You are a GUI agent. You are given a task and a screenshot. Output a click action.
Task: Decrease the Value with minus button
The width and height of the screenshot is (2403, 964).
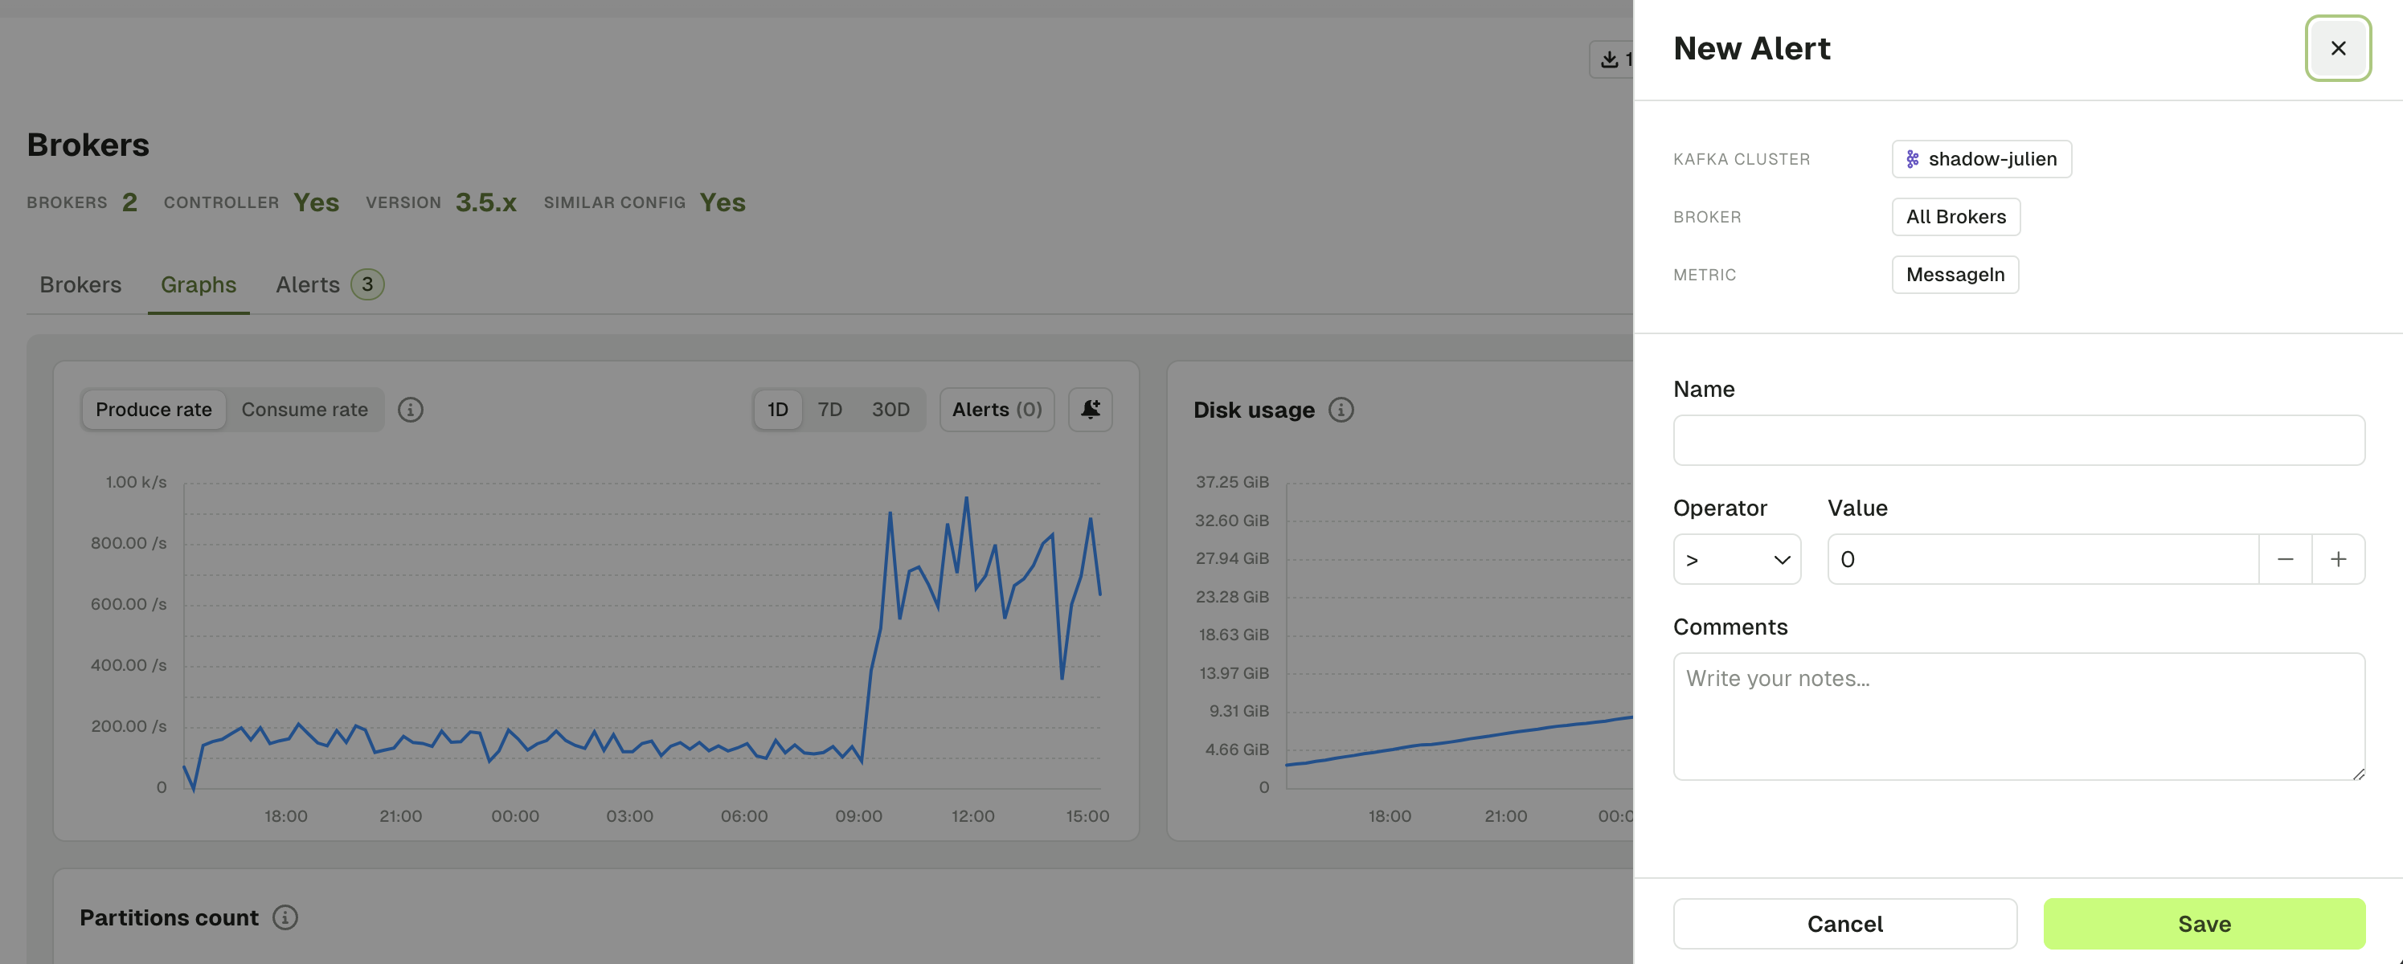pyautogui.click(x=2286, y=559)
